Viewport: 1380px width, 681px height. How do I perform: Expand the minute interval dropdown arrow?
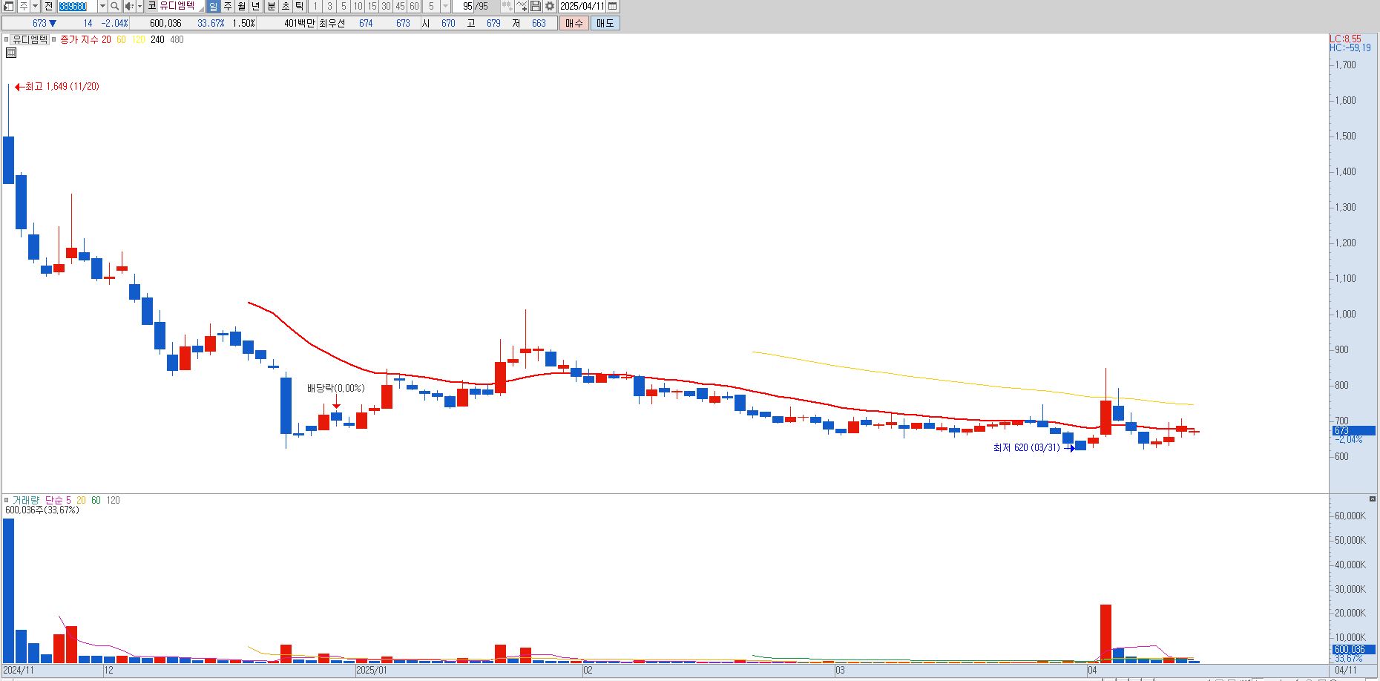(x=445, y=6)
